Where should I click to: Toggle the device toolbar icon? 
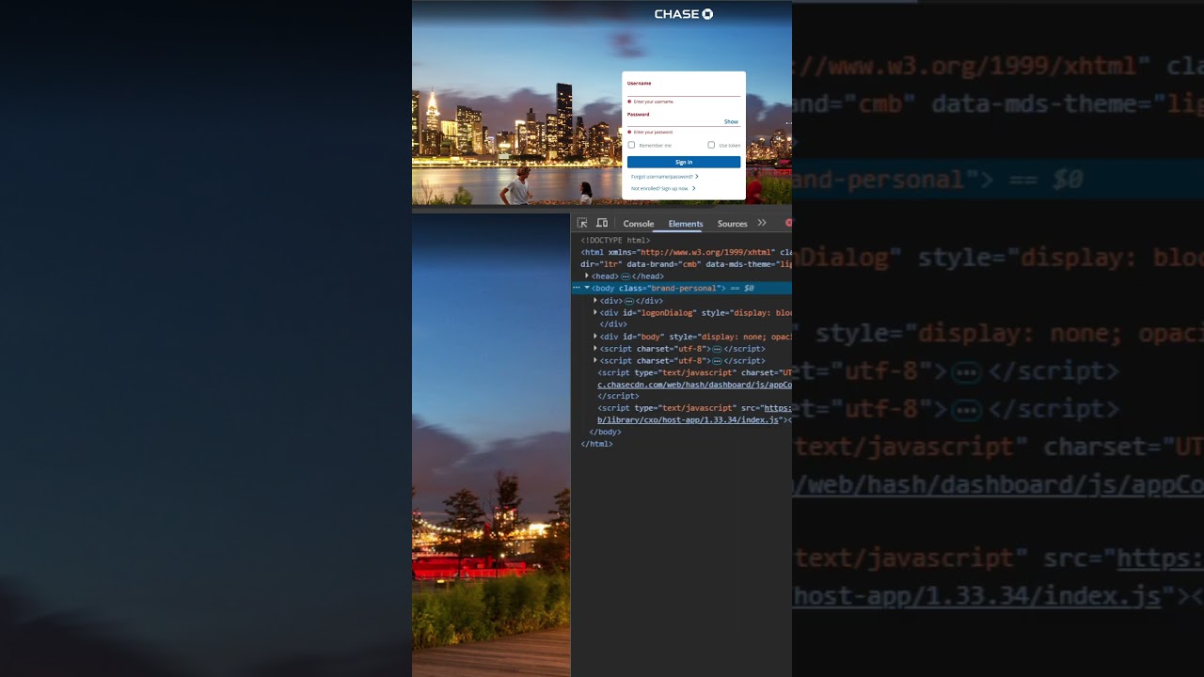coord(602,223)
